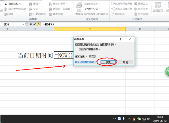Open the Name Box dropdown arrow

(23, 24)
